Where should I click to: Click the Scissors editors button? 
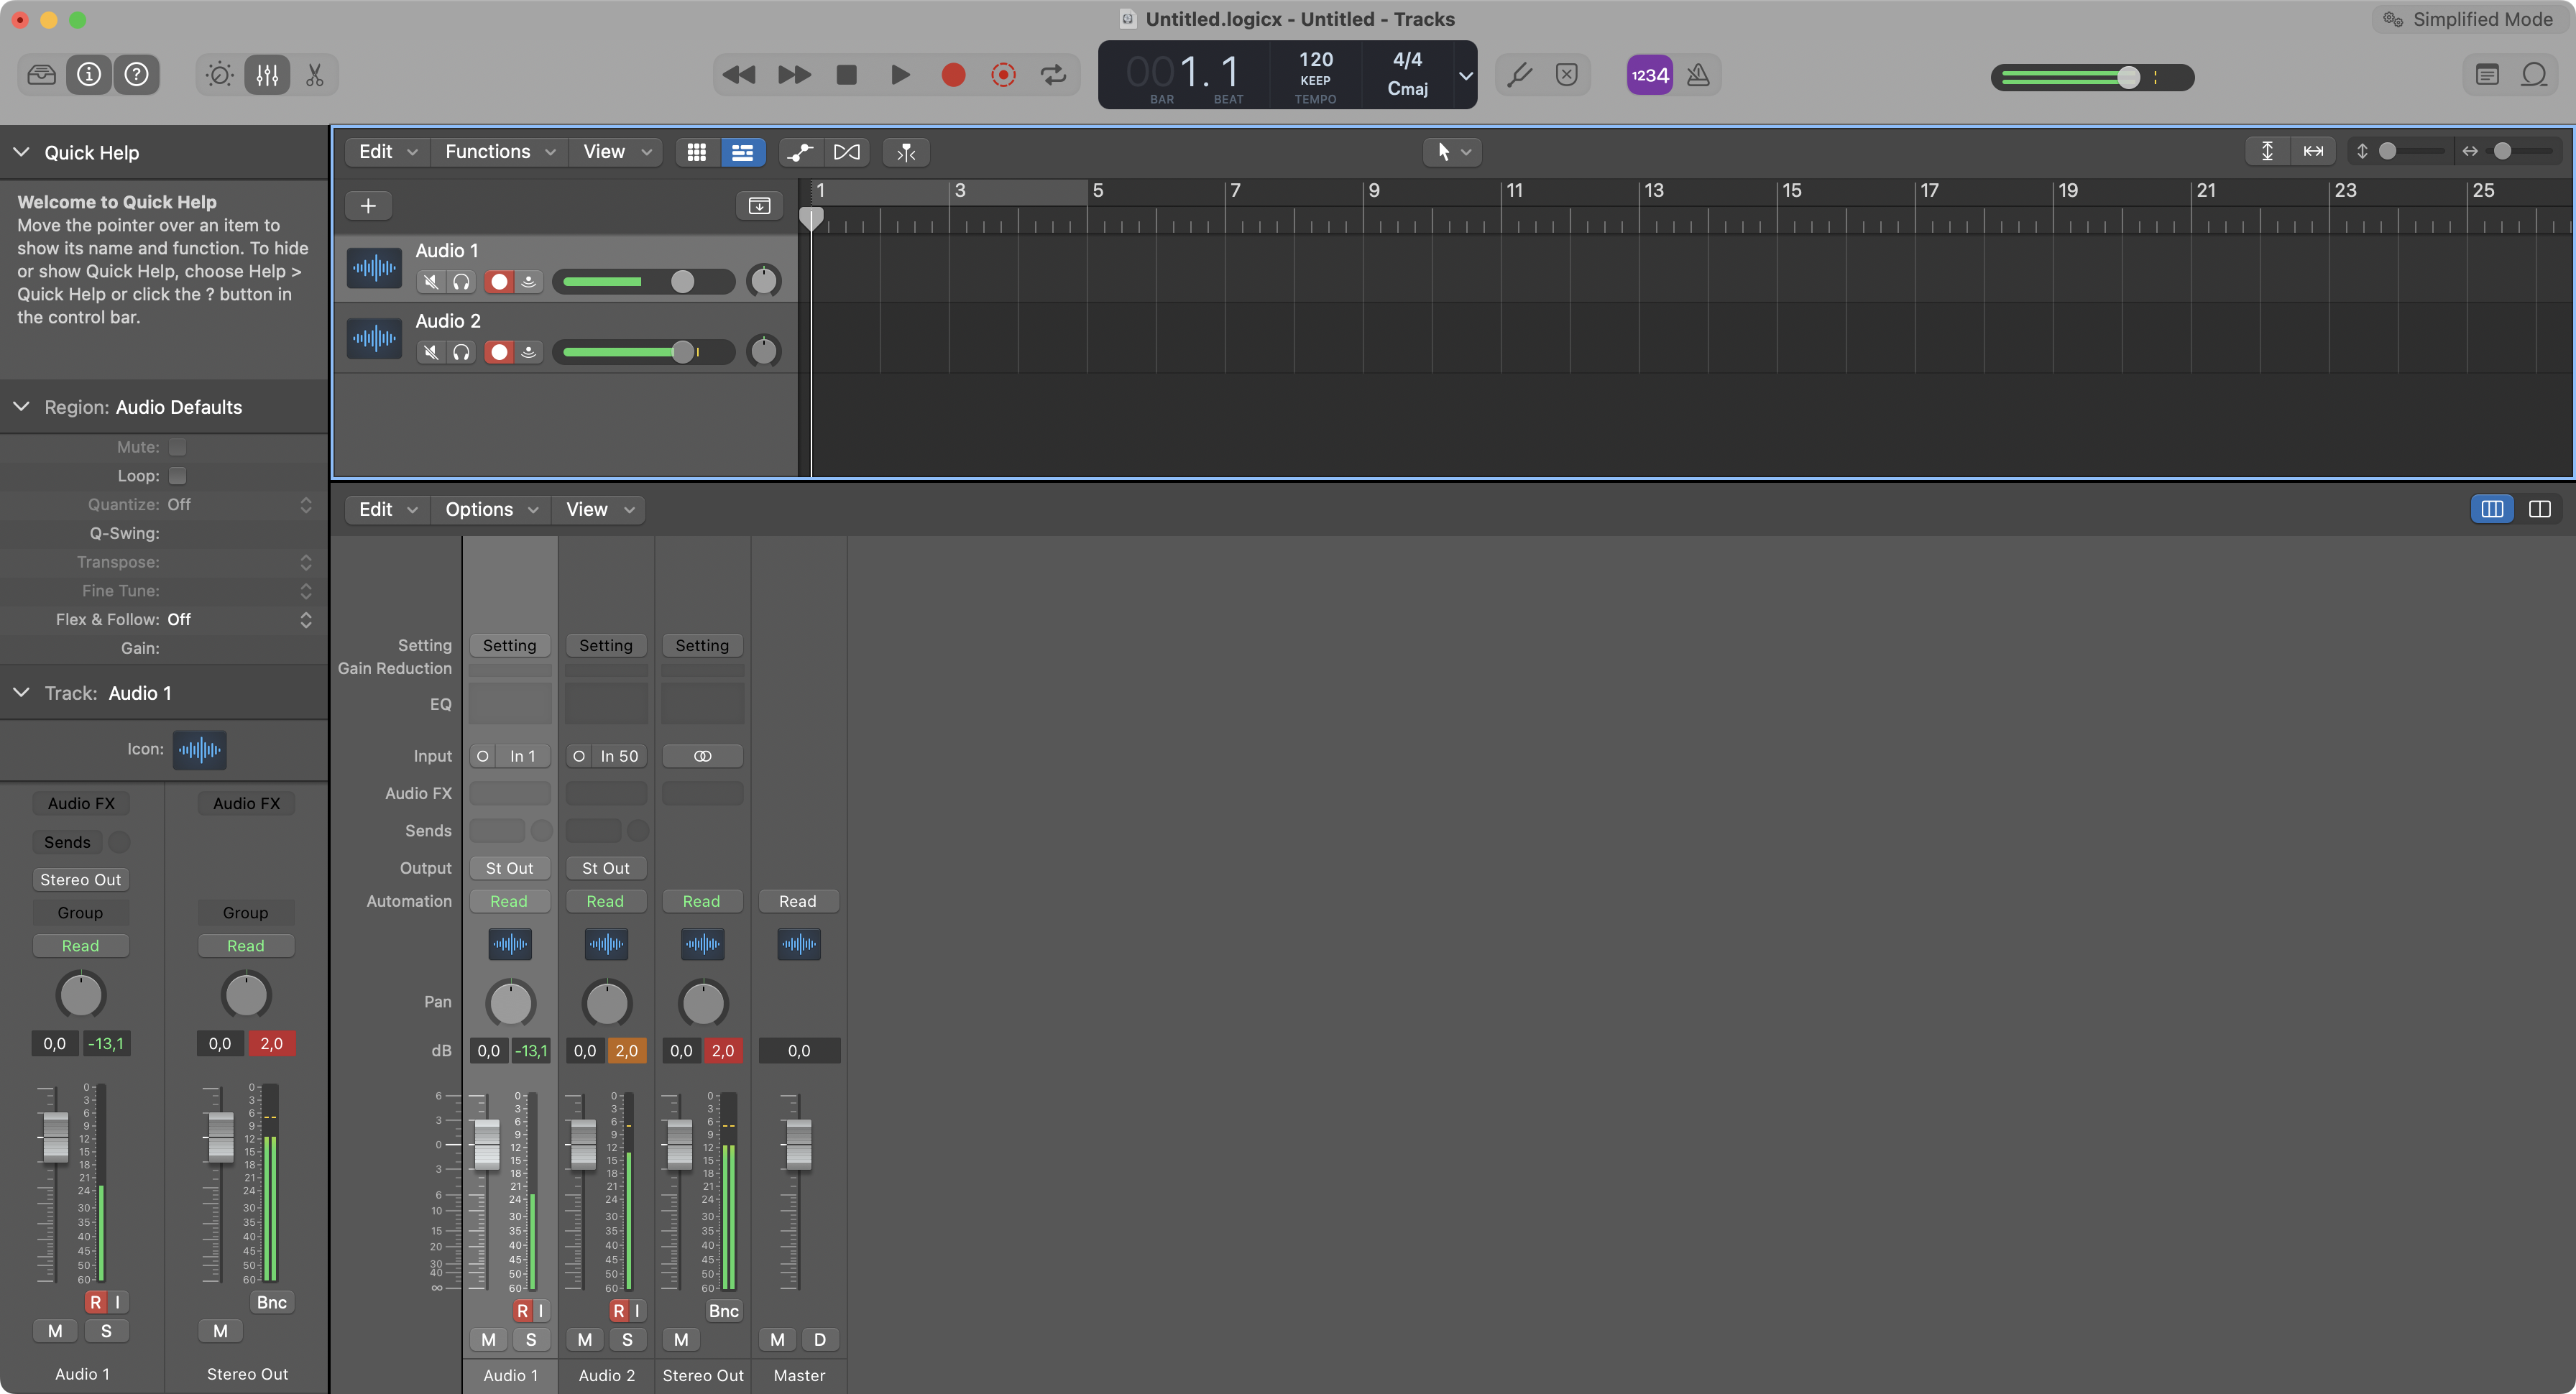click(x=315, y=75)
